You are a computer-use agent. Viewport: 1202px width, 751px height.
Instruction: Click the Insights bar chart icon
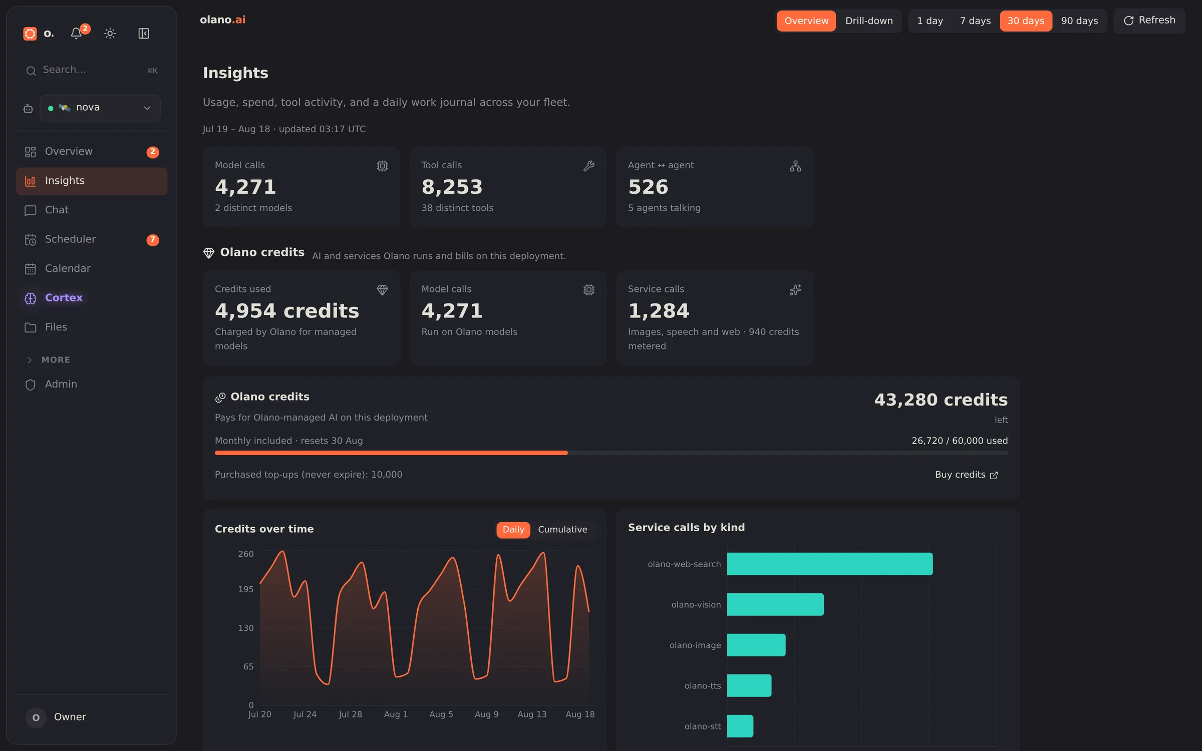pyautogui.click(x=31, y=181)
